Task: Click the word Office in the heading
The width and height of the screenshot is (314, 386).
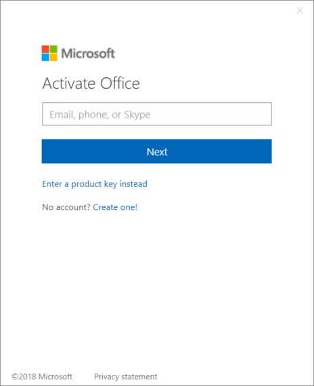Action: (x=120, y=83)
